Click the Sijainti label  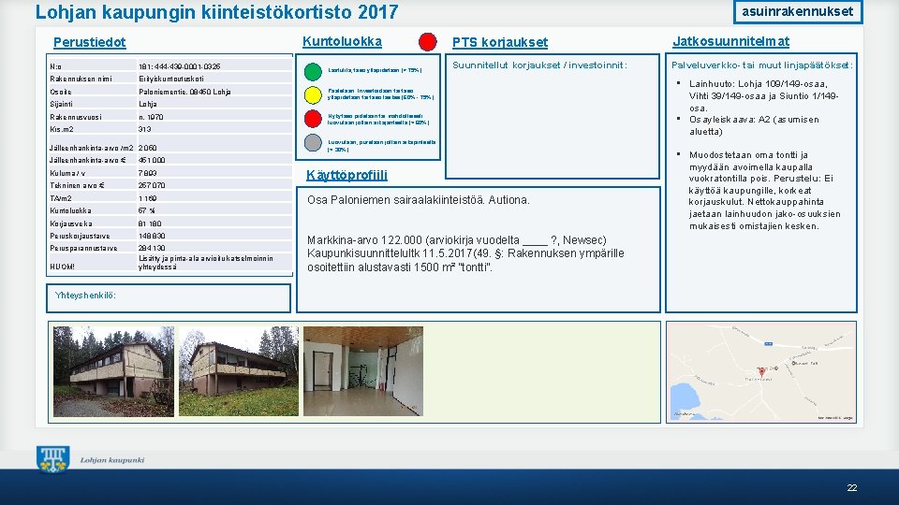click(x=61, y=104)
